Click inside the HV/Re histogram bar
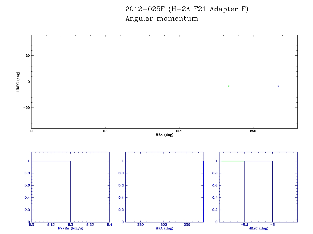The image size is (313, 234). pyautogui.click(x=51, y=192)
